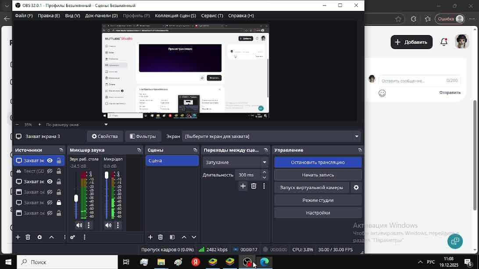Mute Микр/доп audio channel

pyautogui.click(x=108, y=225)
